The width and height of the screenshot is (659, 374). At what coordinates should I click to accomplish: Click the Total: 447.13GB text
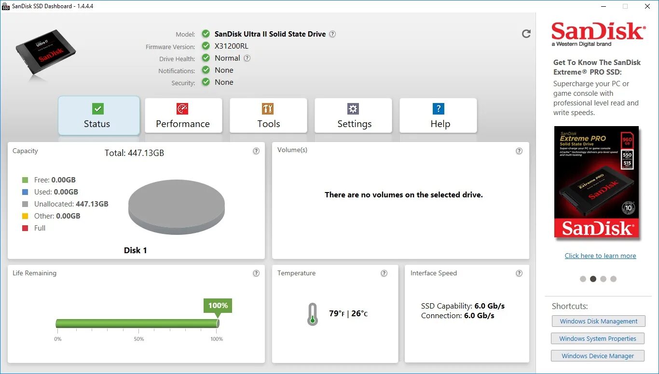134,153
